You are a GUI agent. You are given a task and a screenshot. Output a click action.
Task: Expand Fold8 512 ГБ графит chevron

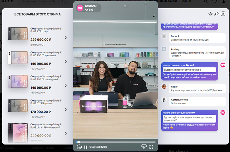(x=66, y=110)
